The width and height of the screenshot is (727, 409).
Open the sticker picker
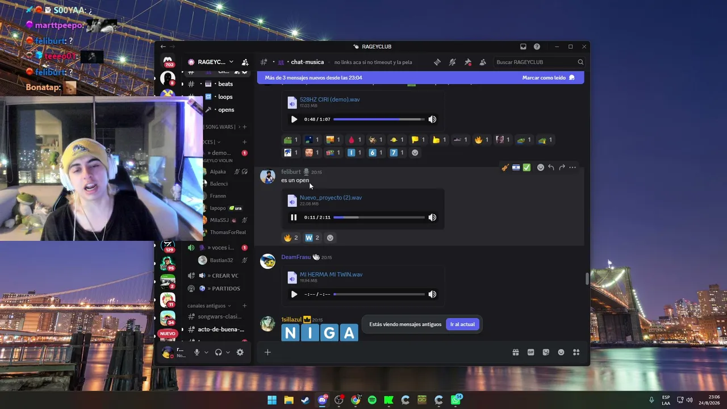[x=546, y=352]
